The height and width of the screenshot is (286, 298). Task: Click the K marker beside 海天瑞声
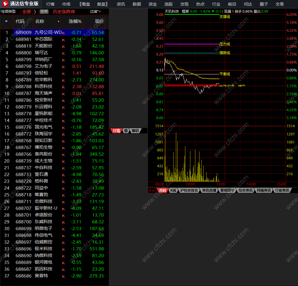pos(64,94)
